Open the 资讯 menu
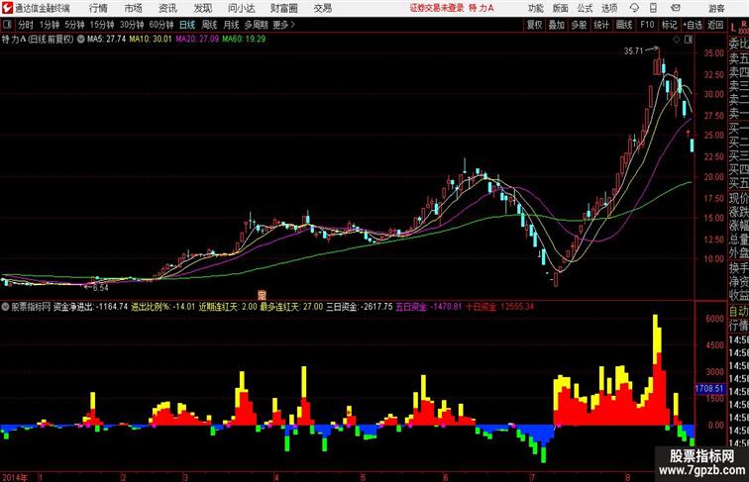749x482 pixels. click(x=167, y=8)
